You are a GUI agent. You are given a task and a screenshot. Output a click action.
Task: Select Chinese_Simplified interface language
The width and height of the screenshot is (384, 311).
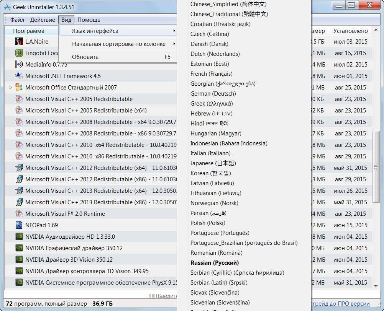tap(228, 4)
